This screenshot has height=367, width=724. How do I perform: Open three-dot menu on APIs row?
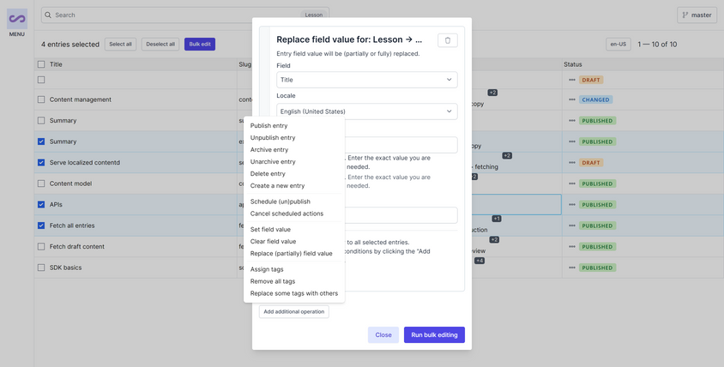[572, 205]
